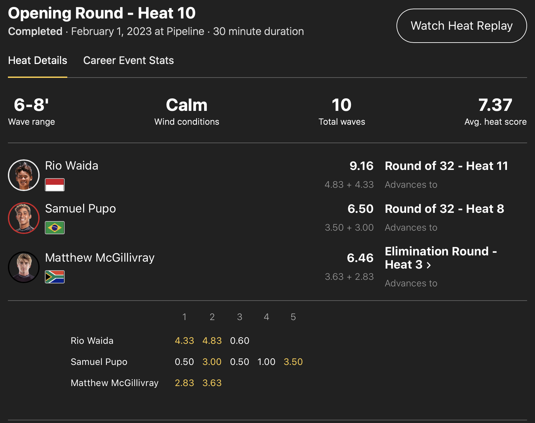Click Rio Waida's profile photo
The image size is (535, 423).
24,175
